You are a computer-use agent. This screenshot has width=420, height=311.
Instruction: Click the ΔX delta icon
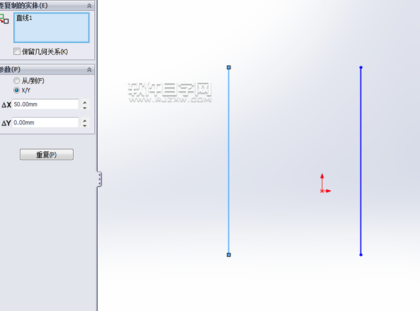click(6, 105)
